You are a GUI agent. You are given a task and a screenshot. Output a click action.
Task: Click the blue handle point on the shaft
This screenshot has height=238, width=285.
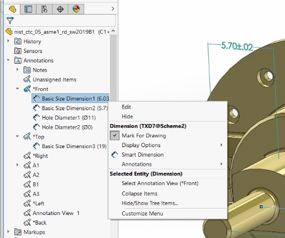tap(261, 206)
